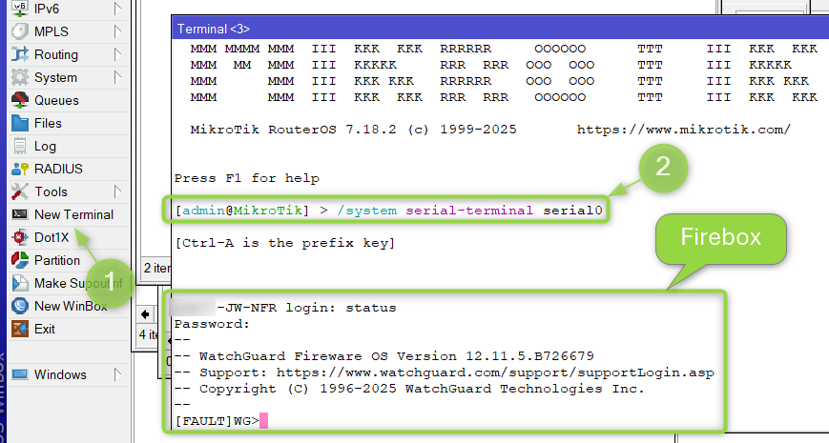Expand the Tools submenu arrow
Screen dimensions: 829x443
tap(117, 191)
